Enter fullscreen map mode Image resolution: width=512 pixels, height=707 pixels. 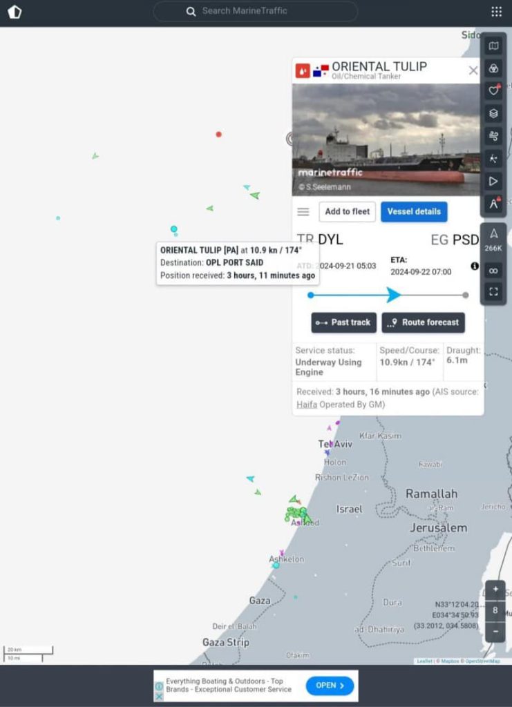tap(493, 292)
